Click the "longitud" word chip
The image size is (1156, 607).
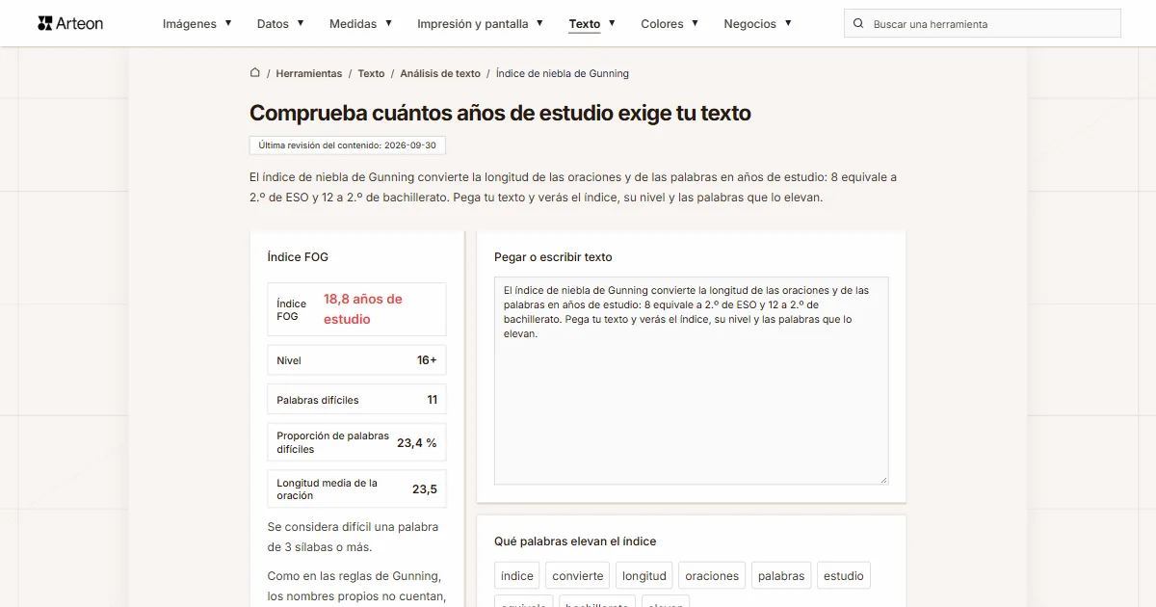pos(644,576)
